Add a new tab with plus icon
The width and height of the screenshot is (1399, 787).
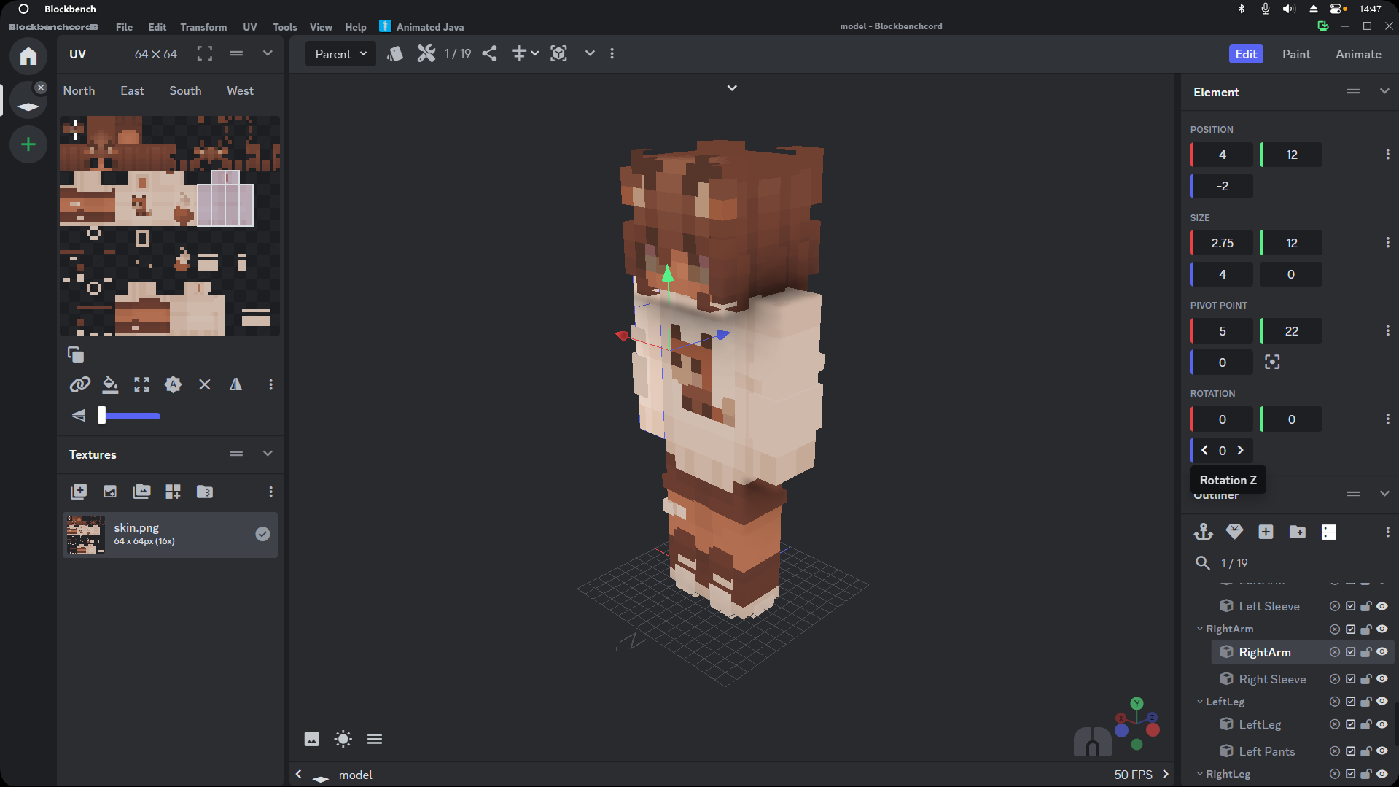(28, 144)
